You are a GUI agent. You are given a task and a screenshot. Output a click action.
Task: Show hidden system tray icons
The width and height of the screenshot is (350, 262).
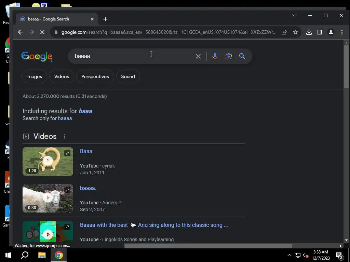click(289, 255)
